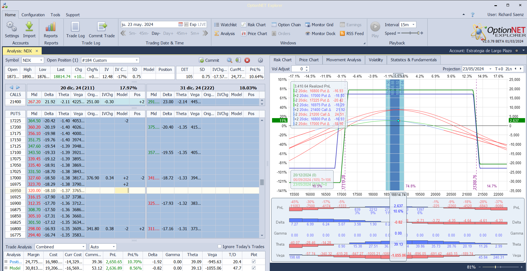Close the Analysis: NDX tab

[37, 51]
